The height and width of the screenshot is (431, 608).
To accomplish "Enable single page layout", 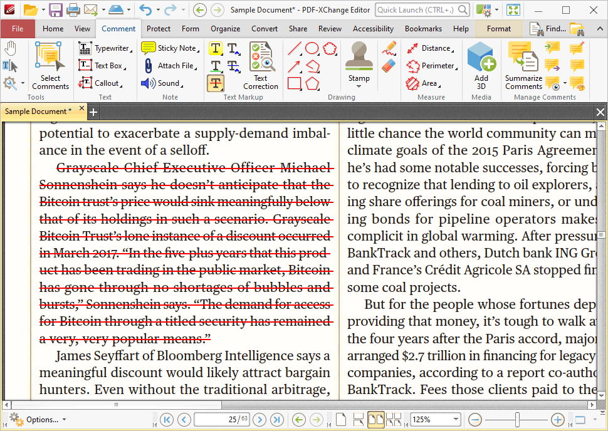I will click(341, 419).
